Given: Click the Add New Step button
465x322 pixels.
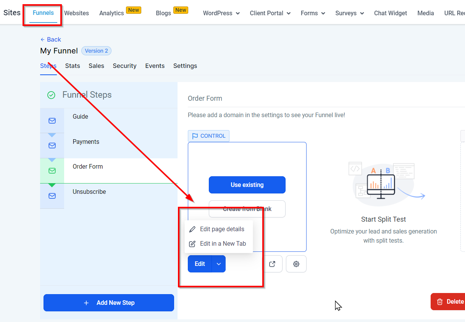Looking at the screenshot, I should pos(109,303).
